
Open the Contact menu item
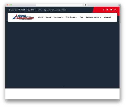tap(108, 17)
